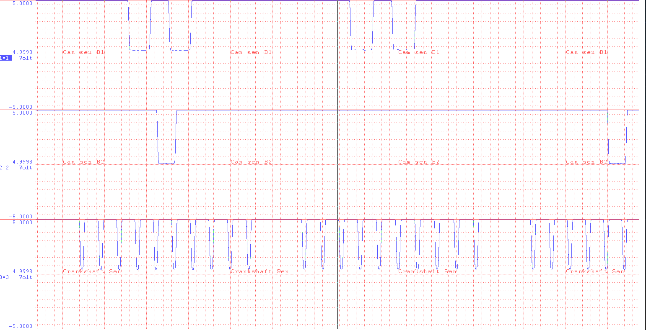Select the highlighted 1=1 channel indicator
The height and width of the screenshot is (330, 646).
pos(6,58)
